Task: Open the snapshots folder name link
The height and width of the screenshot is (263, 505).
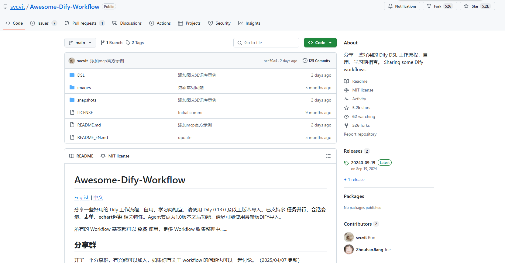Action: [x=87, y=100]
